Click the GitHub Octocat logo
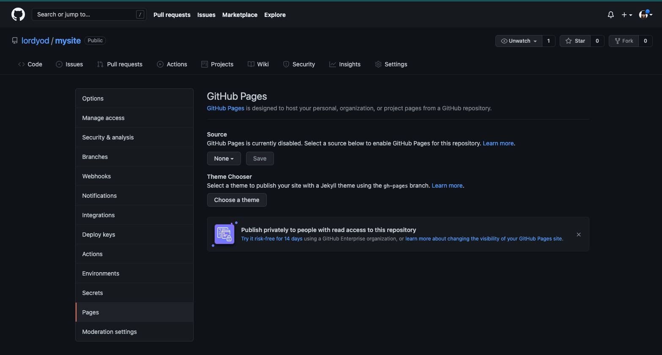This screenshot has width=662, height=355. [x=18, y=14]
